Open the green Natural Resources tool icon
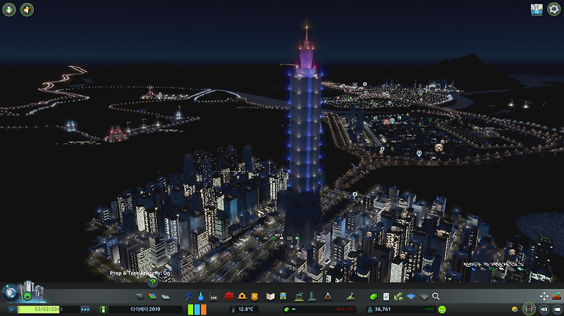The width and height of the screenshot is (564, 316). [x=398, y=296]
